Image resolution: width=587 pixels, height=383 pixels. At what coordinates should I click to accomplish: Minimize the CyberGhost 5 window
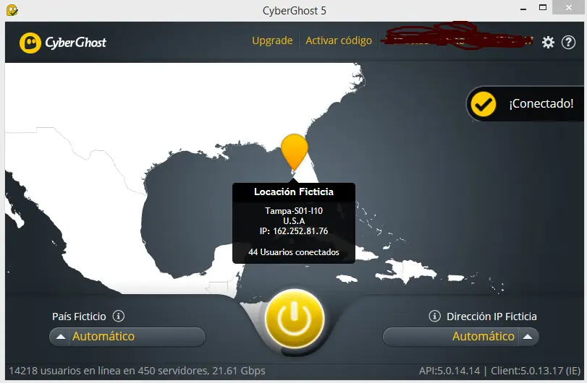click(523, 8)
